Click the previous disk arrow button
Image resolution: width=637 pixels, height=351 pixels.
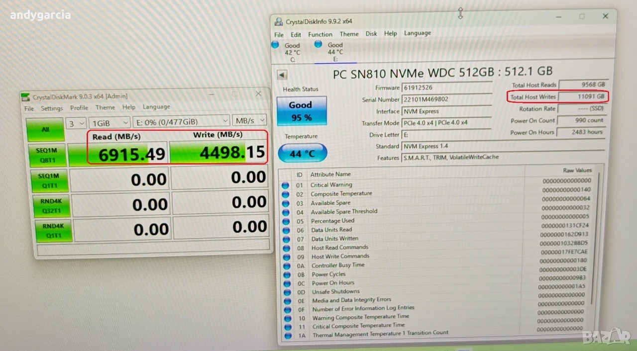282,75
